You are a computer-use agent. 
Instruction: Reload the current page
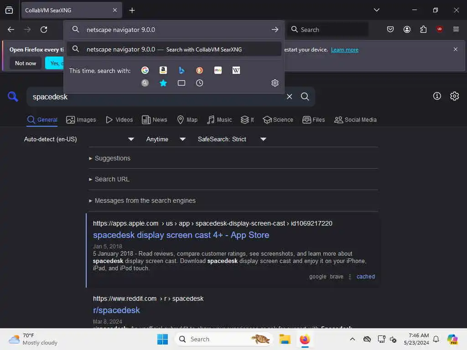(x=44, y=30)
